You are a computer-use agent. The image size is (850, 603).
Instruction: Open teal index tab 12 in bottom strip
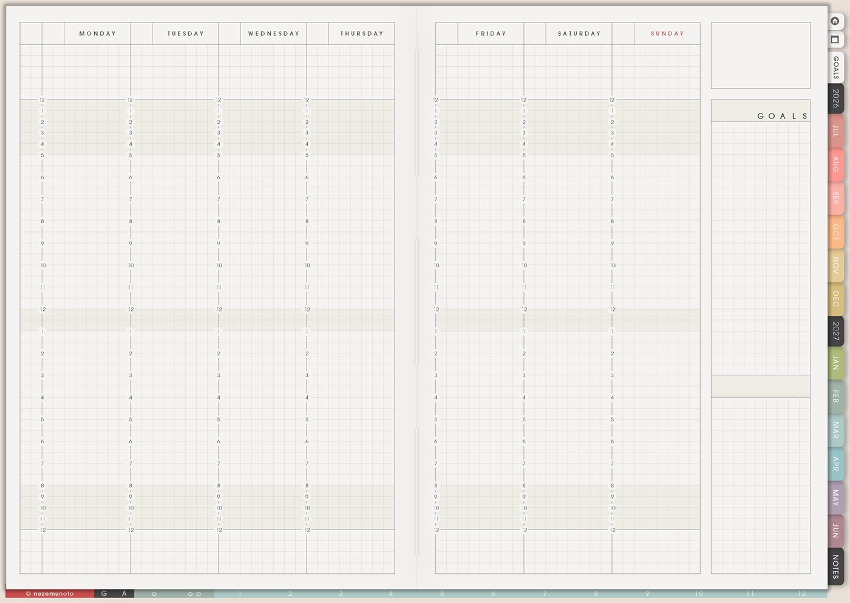click(x=802, y=593)
